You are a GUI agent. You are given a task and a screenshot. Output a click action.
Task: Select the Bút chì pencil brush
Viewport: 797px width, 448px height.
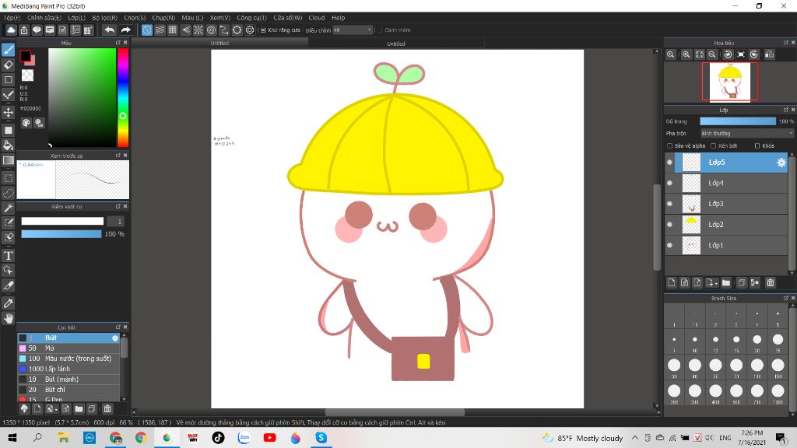(68, 390)
